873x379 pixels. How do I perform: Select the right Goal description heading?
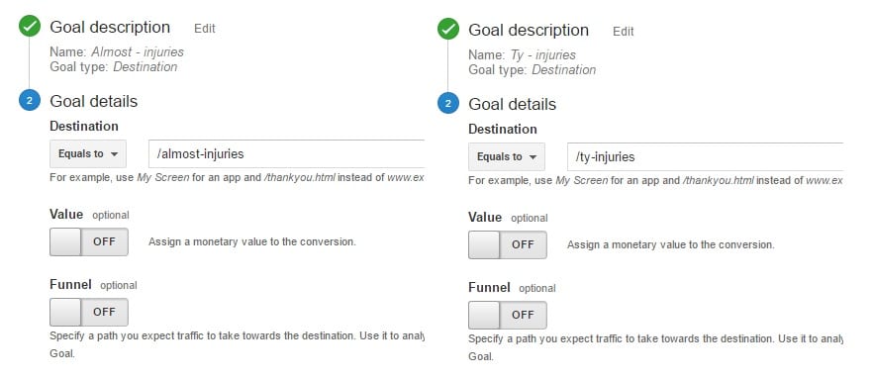coord(529,30)
